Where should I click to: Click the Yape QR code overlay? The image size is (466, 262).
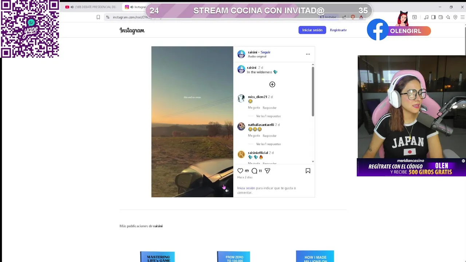click(x=30, y=29)
